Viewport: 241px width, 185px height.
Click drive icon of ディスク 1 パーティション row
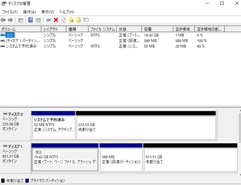(3, 41)
